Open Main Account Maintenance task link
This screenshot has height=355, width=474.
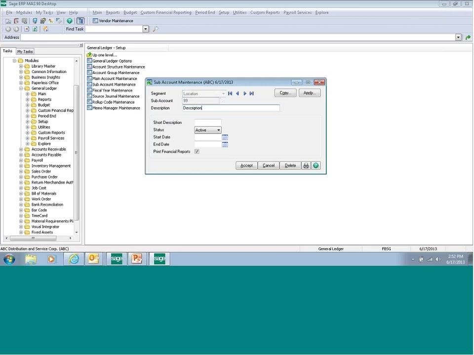(112, 78)
